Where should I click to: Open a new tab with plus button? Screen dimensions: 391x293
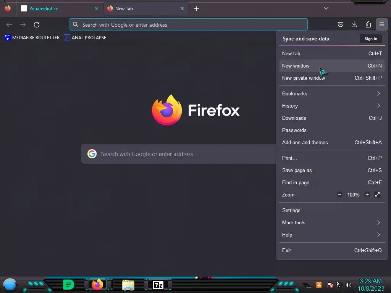pos(197,9)
